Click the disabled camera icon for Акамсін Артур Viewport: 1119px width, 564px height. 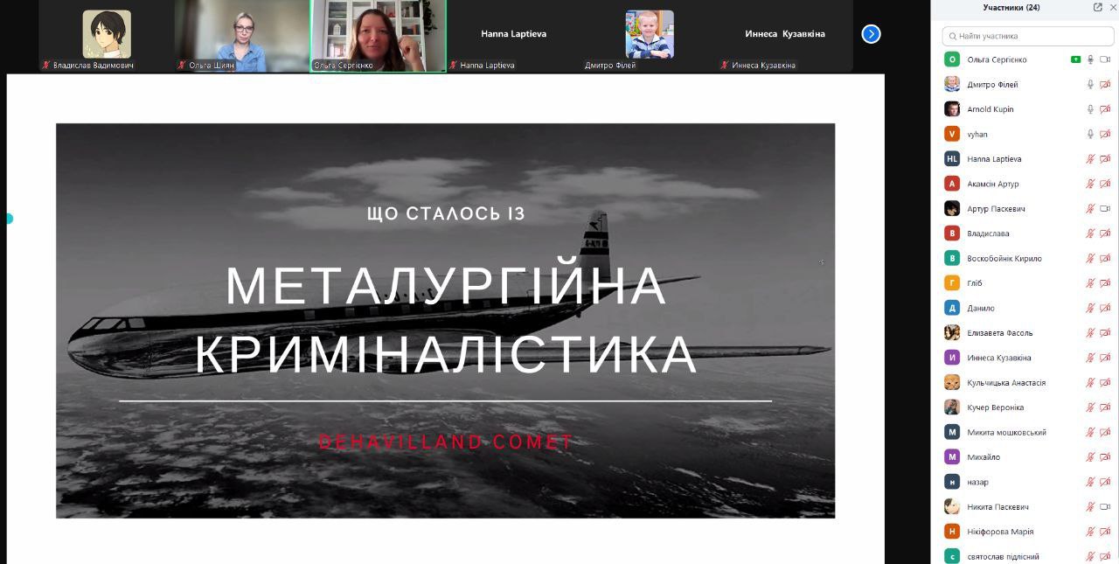coord(1105,184)
